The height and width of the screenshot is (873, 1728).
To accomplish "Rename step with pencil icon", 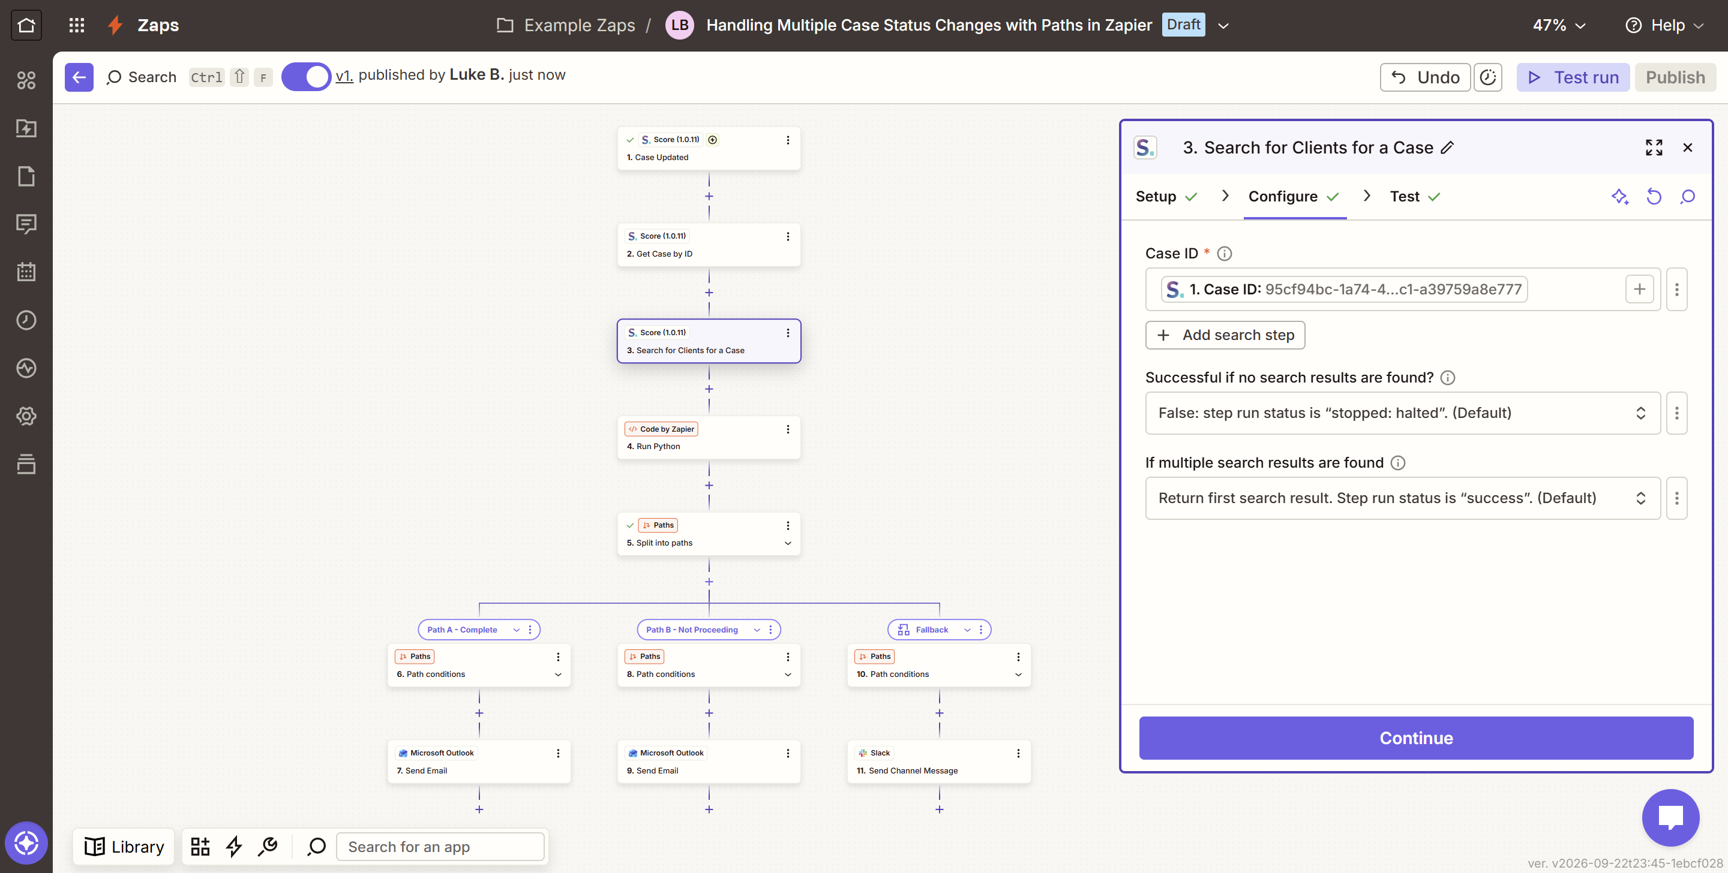I will (1447, 147).
